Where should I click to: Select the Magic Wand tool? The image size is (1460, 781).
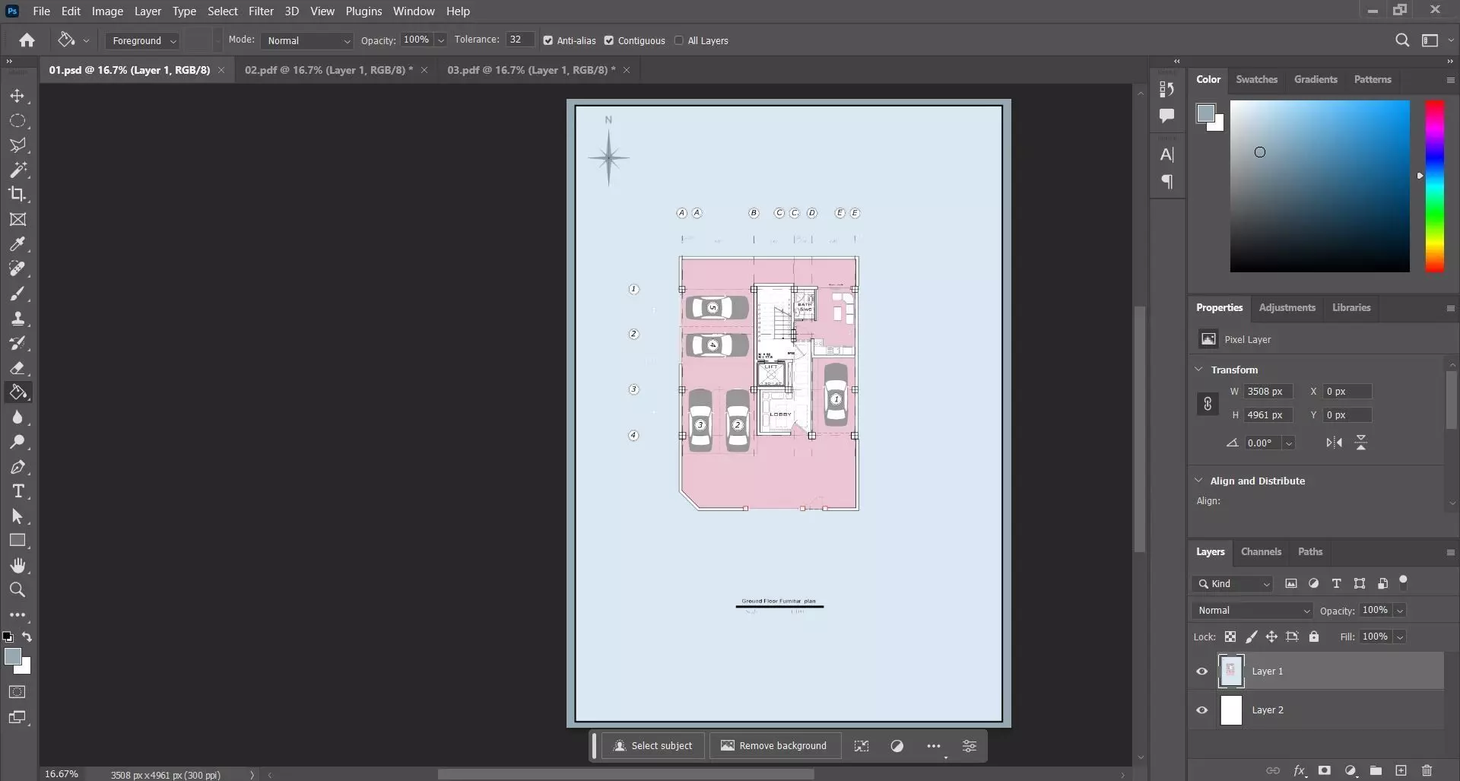[17, 170]
